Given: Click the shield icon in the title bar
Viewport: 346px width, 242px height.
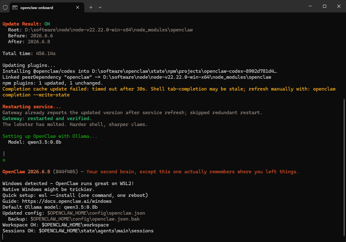Looking at the screenshot, I should click(5, 7).
